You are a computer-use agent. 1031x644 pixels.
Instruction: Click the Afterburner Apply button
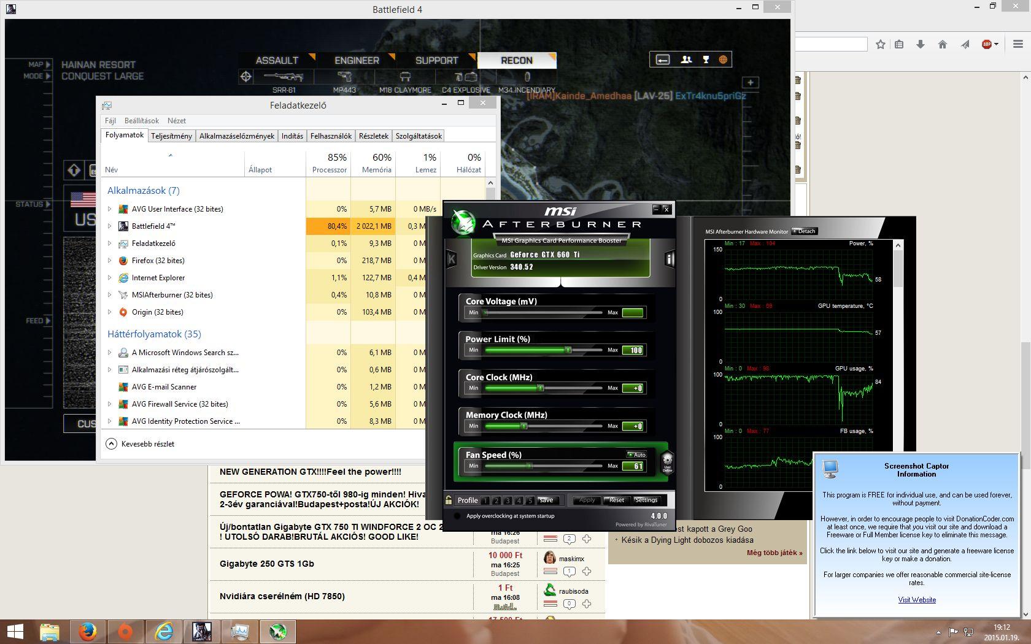[587, 500]
